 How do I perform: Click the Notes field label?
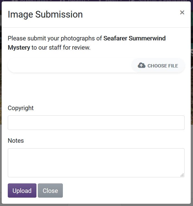pos(16,141)
